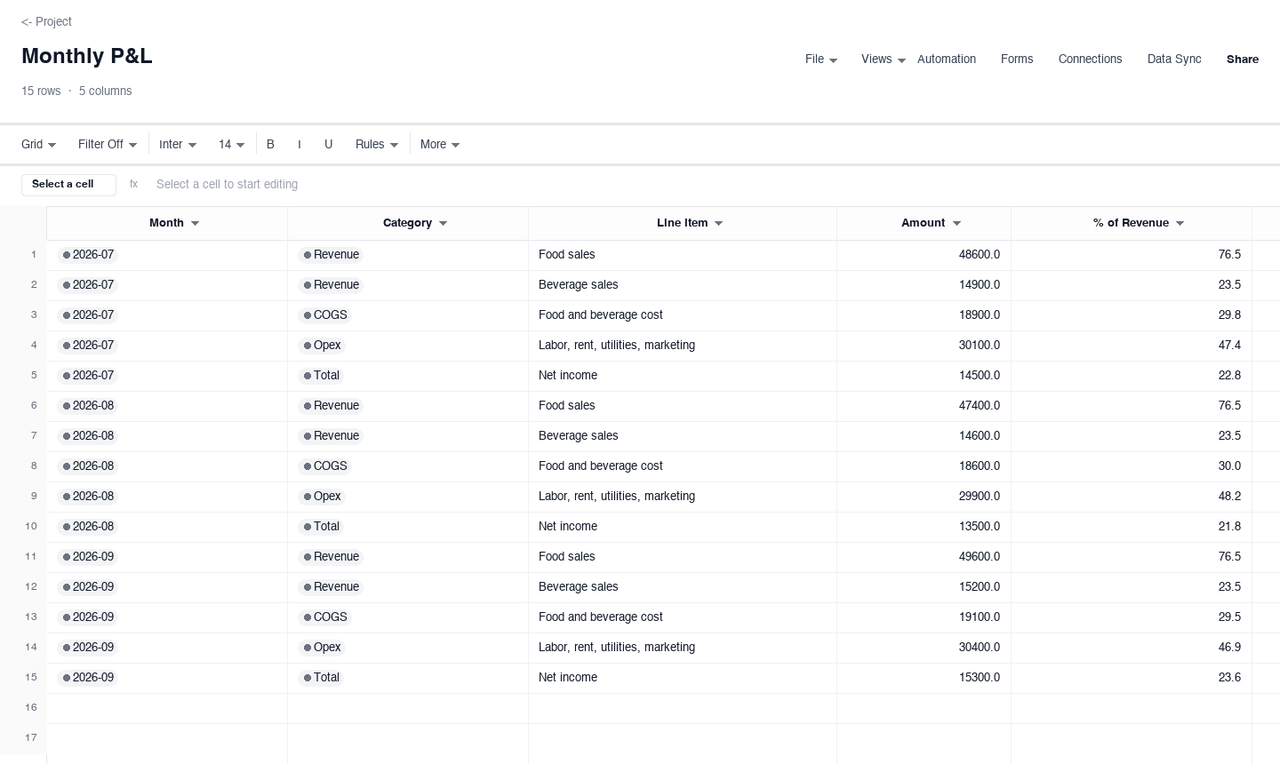The image size is (1280, 764).
Task: Open the Amount column dropdown arrow
Action: point(957,223)
